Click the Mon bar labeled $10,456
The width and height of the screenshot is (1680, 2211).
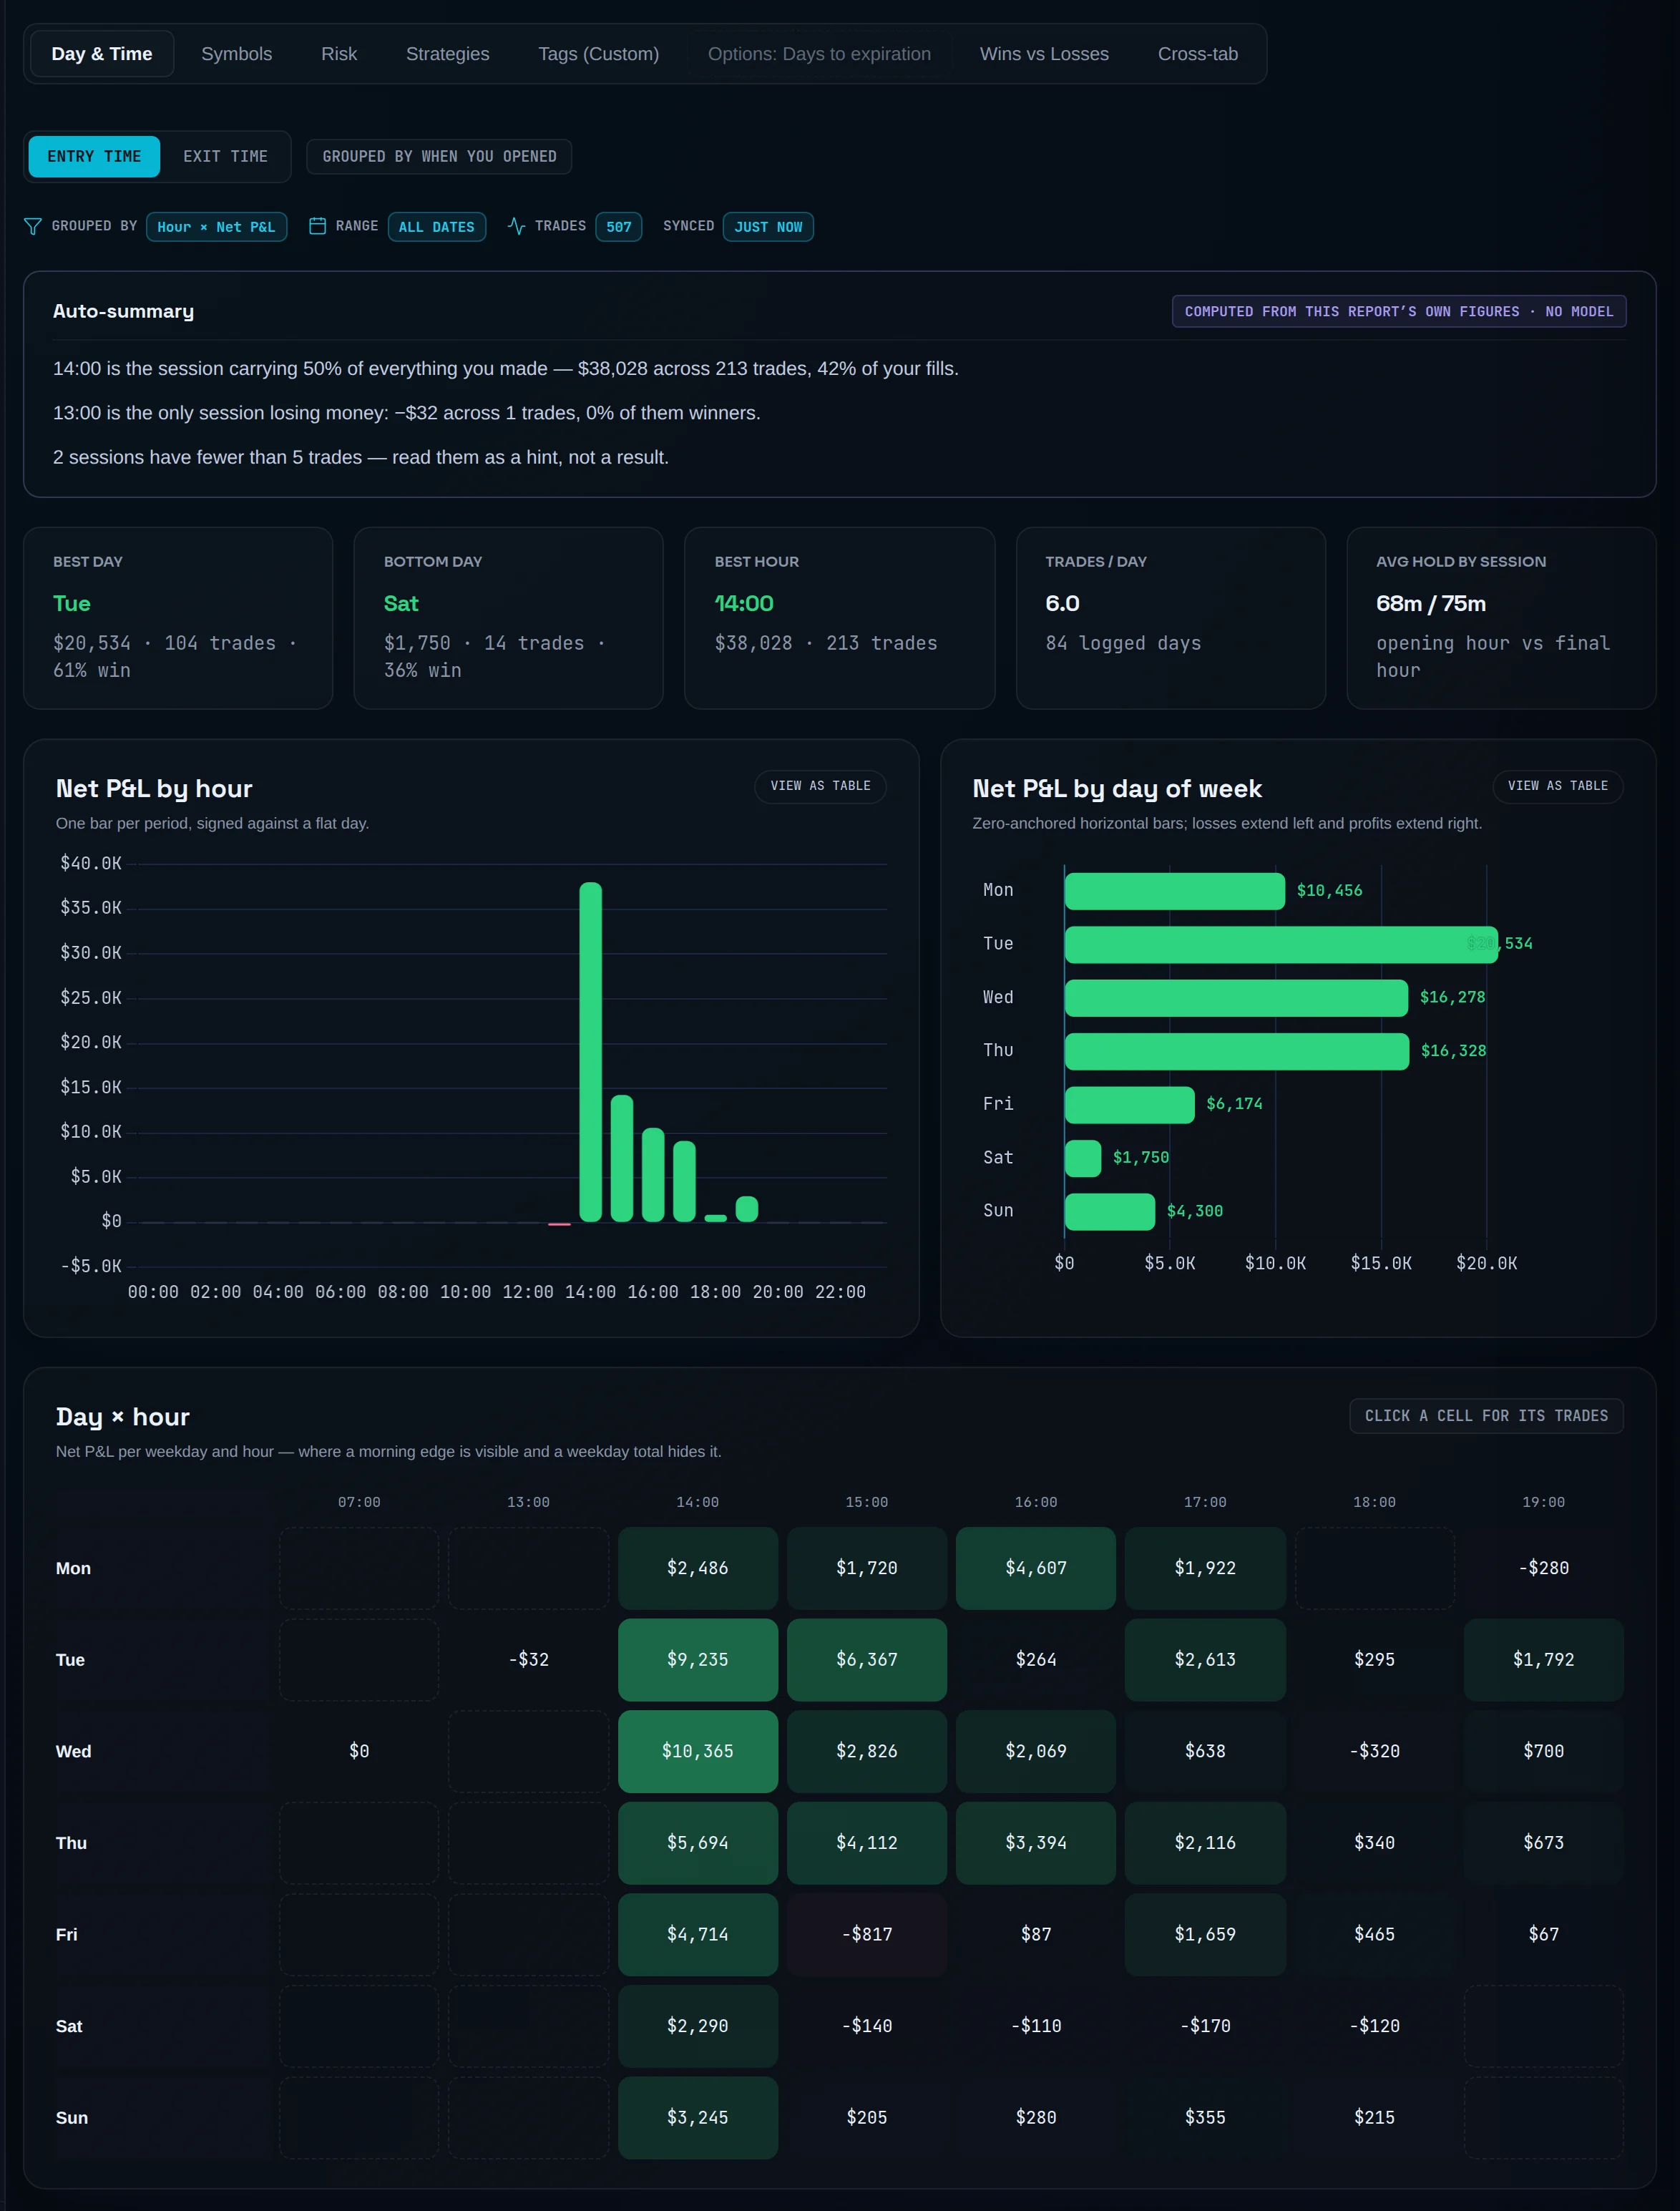(x=1174, y=891)
